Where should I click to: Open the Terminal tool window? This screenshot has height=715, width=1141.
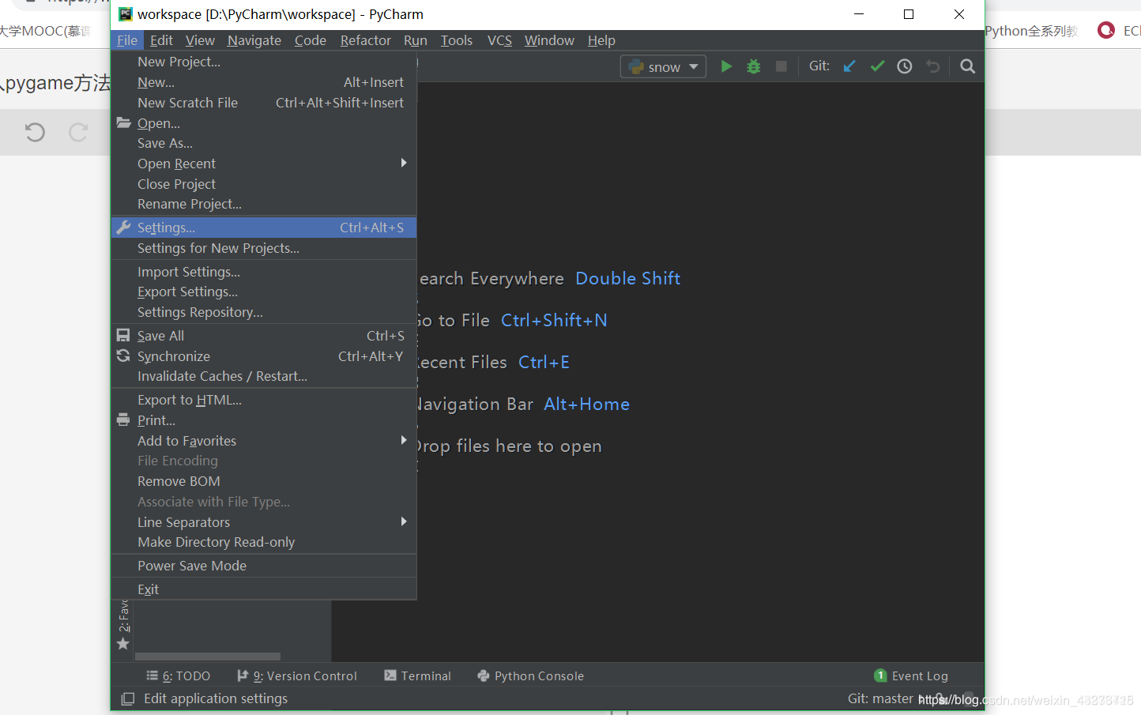pyautogui.click(x=425, y=675)
